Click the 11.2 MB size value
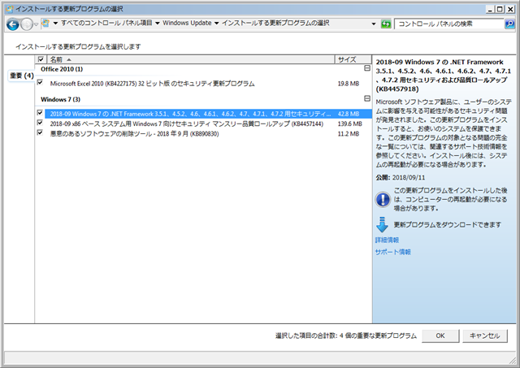Viewport: 520px width, 368px height. pos(349,133)
